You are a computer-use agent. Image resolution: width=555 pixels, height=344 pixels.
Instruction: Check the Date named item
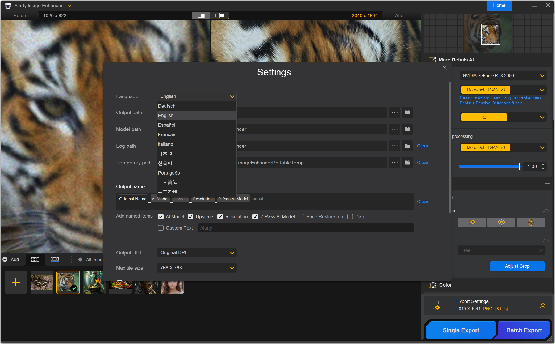[350, 217]
